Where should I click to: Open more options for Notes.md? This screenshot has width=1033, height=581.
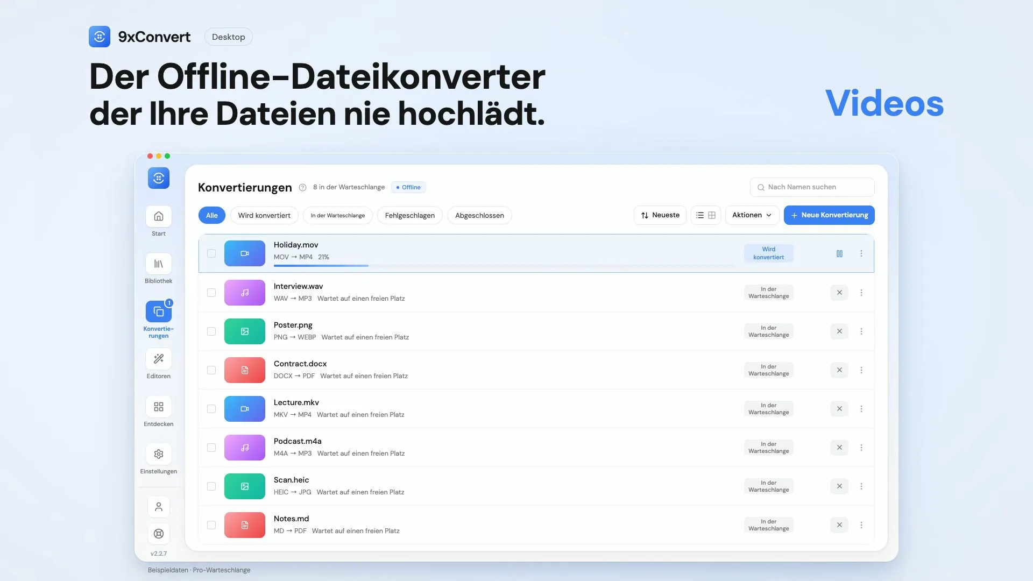point(861,525)
